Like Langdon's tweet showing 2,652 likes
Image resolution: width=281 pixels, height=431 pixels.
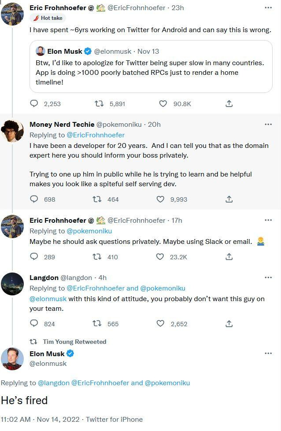pyautogui.click(x=160, y=324)
